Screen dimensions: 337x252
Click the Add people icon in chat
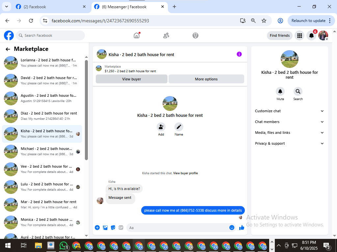click(x=161, y=127)
